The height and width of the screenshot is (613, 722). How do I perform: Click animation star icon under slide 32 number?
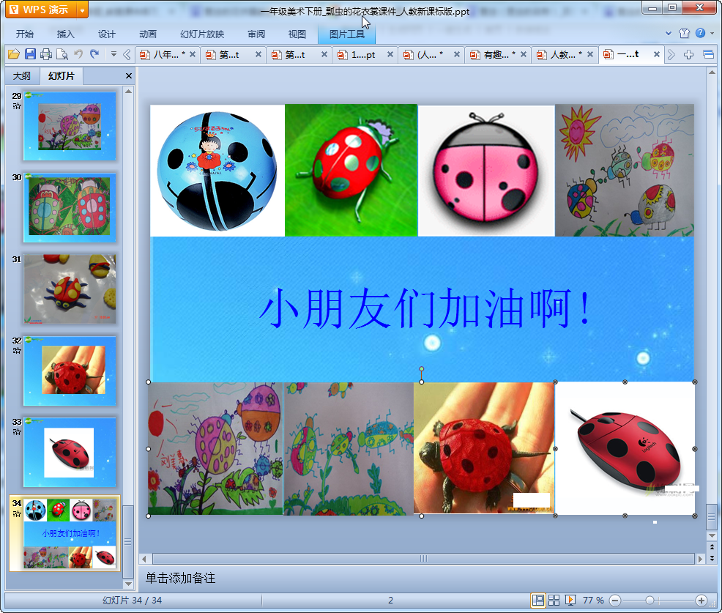point(17,351)
